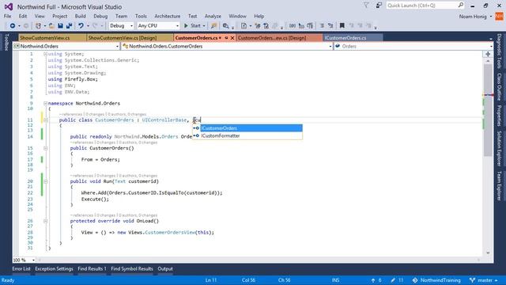Viewport: 506px width, 285px height.
Task: Click the NH account avatar icon
Action: (499, 16)
